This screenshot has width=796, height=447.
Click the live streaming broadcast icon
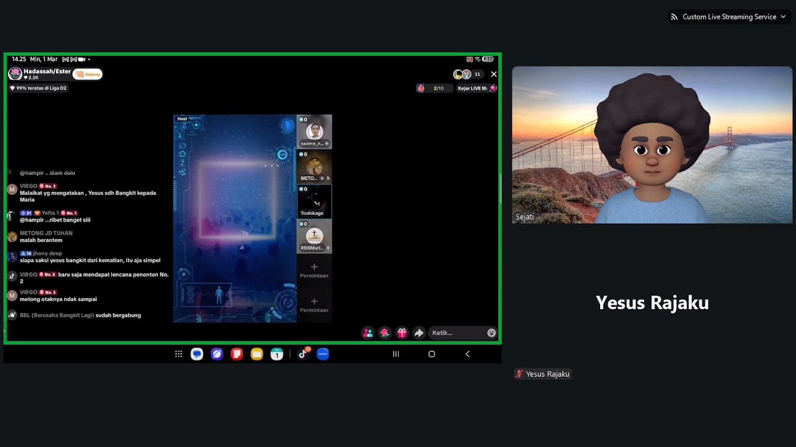674,17
